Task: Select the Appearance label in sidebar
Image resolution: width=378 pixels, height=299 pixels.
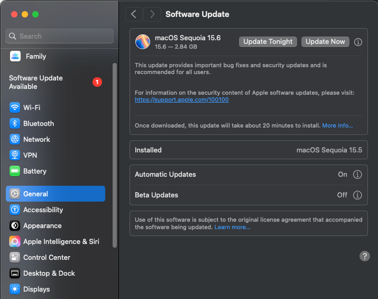Action: tap(42, 226)
